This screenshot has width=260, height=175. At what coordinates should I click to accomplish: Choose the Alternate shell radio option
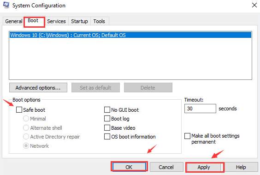tap(26, 128)
